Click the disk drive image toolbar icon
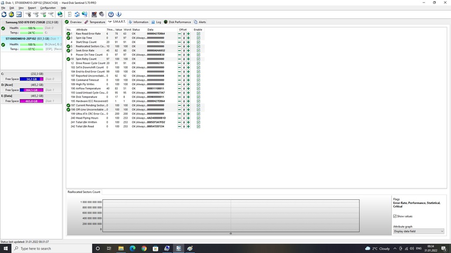The height and width of the screenshot is (253, 451). [18, 14]
